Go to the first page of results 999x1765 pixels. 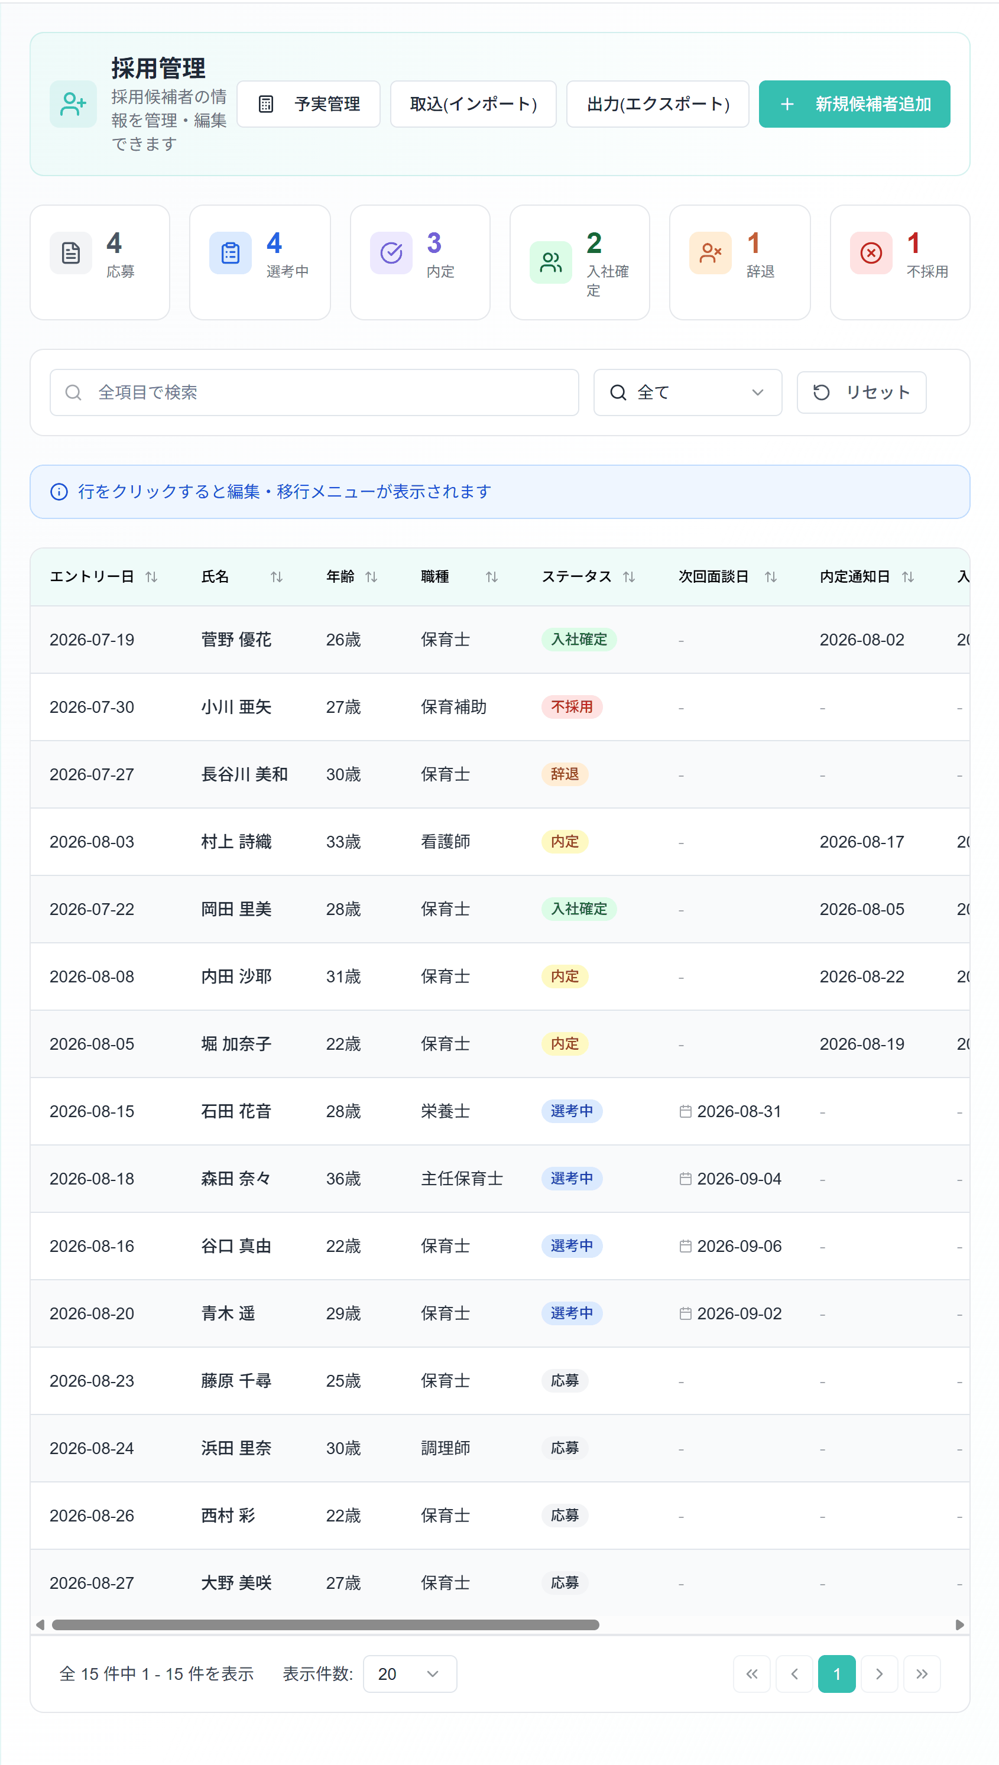click(x=752, y=1674)
